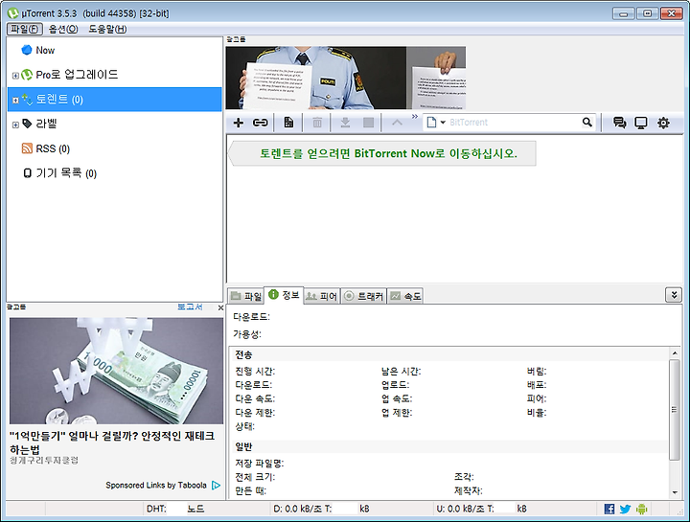Screen dimensions: 690x522
Task: Collapse detail pane with double-chevron button
Action: [x=674, y=295]
